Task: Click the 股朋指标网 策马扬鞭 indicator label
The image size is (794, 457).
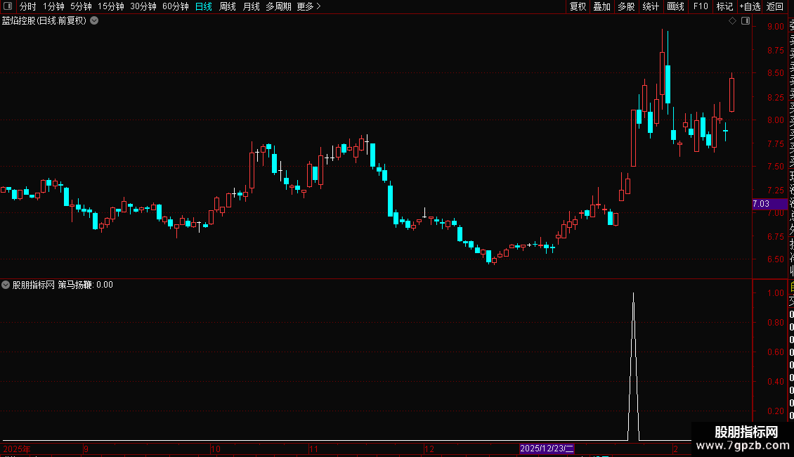Action: pos(52,285)
